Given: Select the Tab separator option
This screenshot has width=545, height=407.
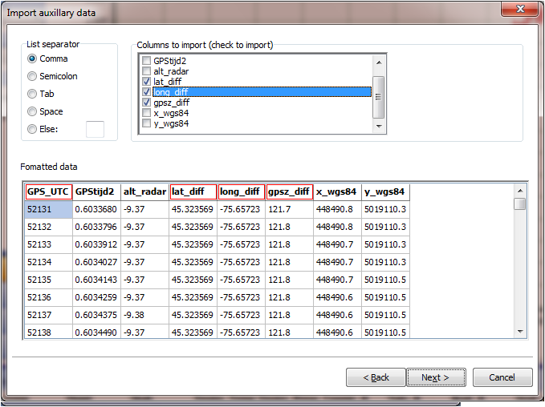Looking at the screenshot, I should click(32, 94).
